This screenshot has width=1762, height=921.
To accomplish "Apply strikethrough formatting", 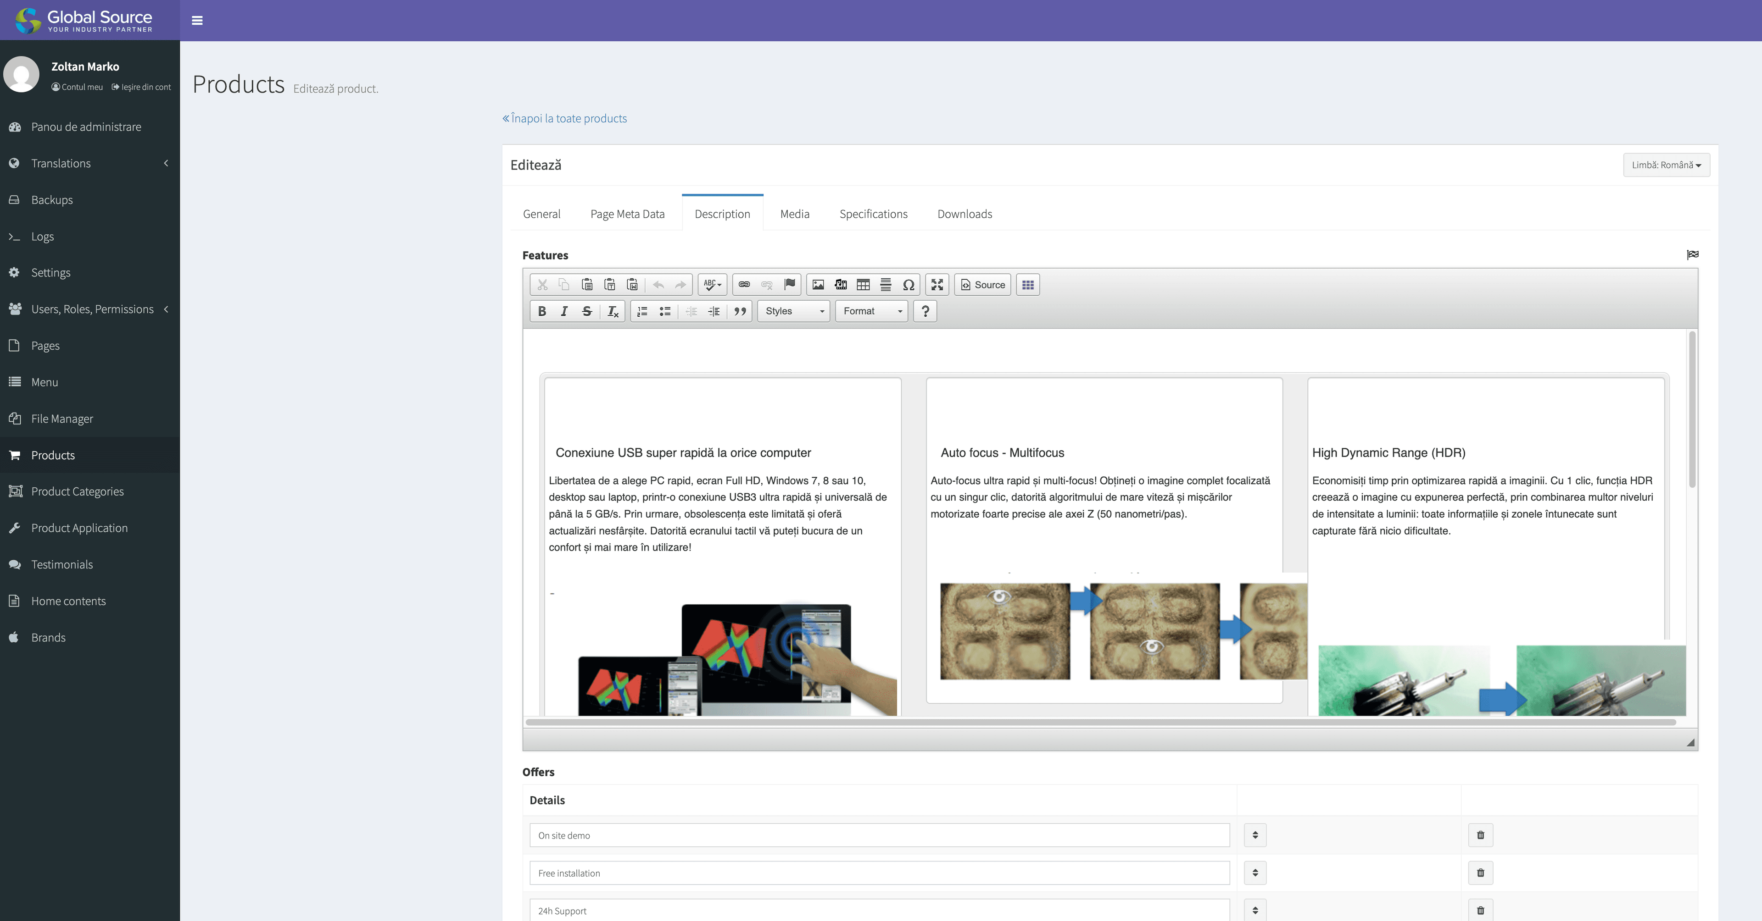I will coord(587,312).
